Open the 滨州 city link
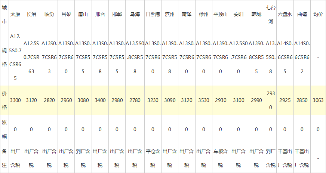The image size is (326, 173). [170, 15]
